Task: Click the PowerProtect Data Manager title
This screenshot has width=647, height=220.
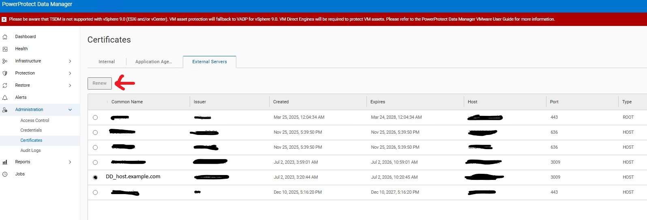Action: coord(37,4)
